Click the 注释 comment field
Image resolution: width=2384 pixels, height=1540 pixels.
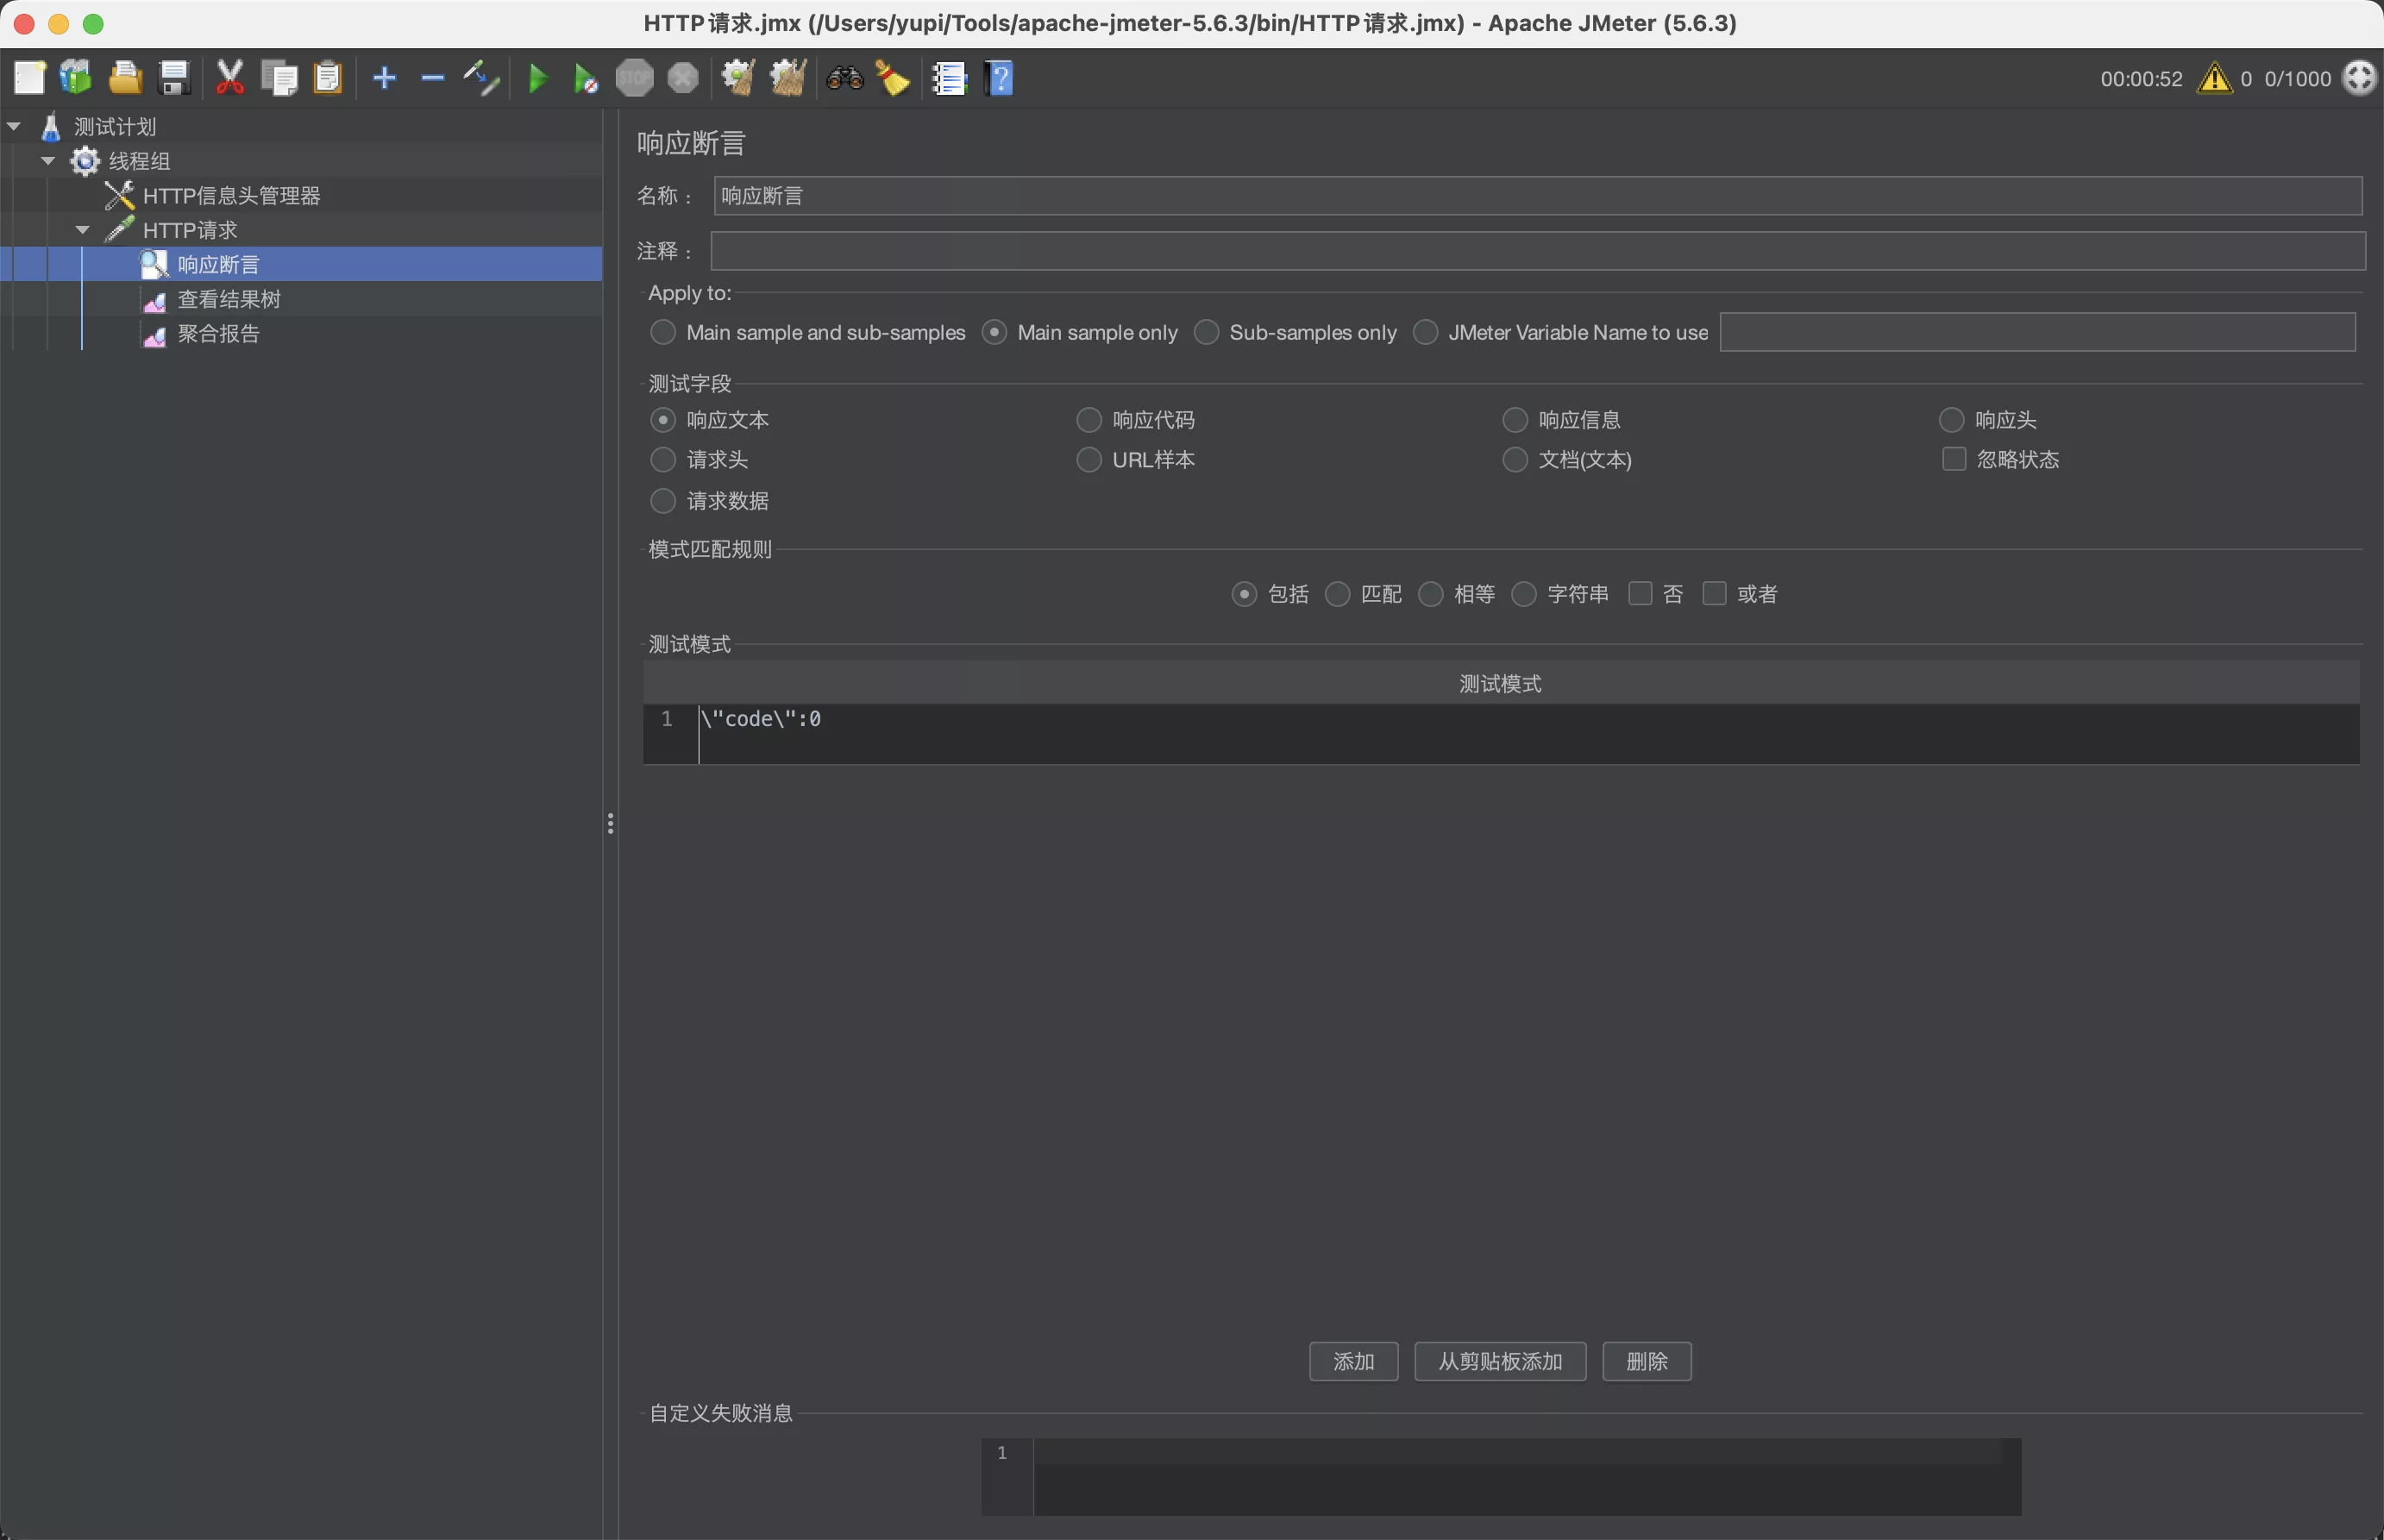pyautogui.click(x=1538, y=251)
